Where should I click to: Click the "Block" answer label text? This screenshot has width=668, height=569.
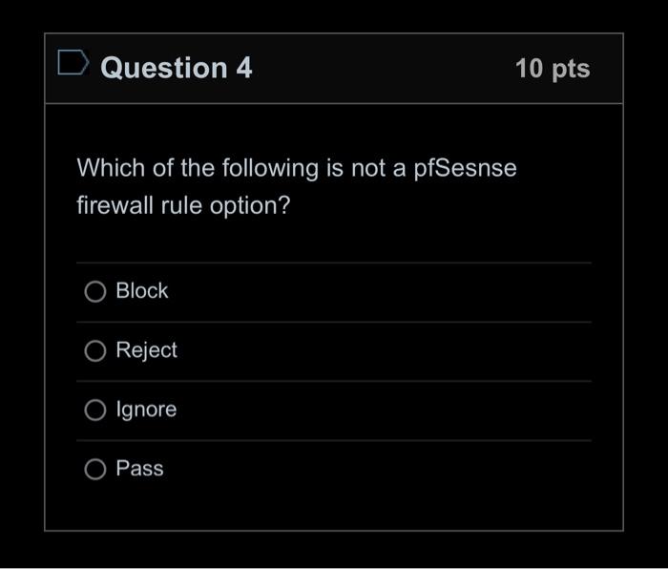coord(141,291)
